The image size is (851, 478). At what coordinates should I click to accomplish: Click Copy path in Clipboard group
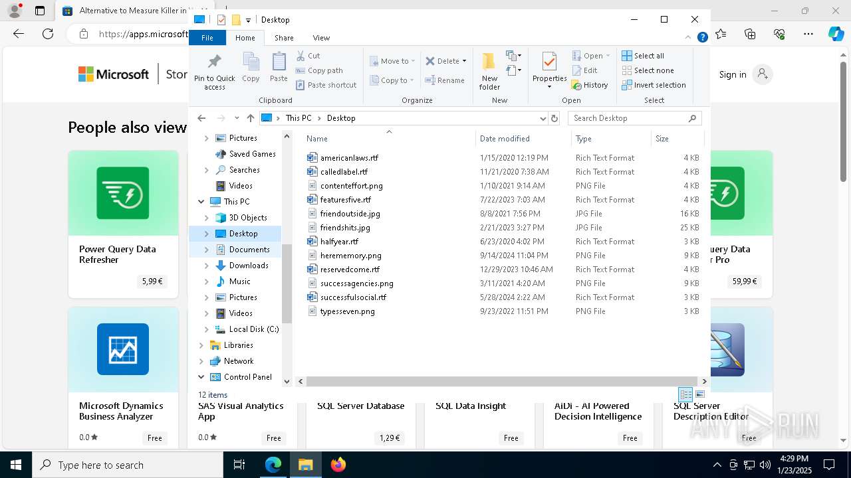319,70
